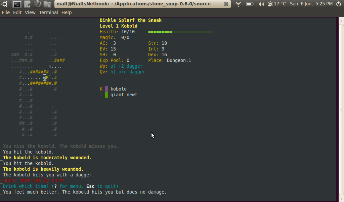
Task: Click the green l newt on the map
Action: click(50, 77)
